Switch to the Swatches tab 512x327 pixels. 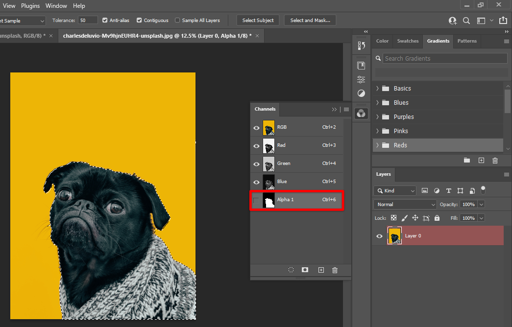point(408,41)
